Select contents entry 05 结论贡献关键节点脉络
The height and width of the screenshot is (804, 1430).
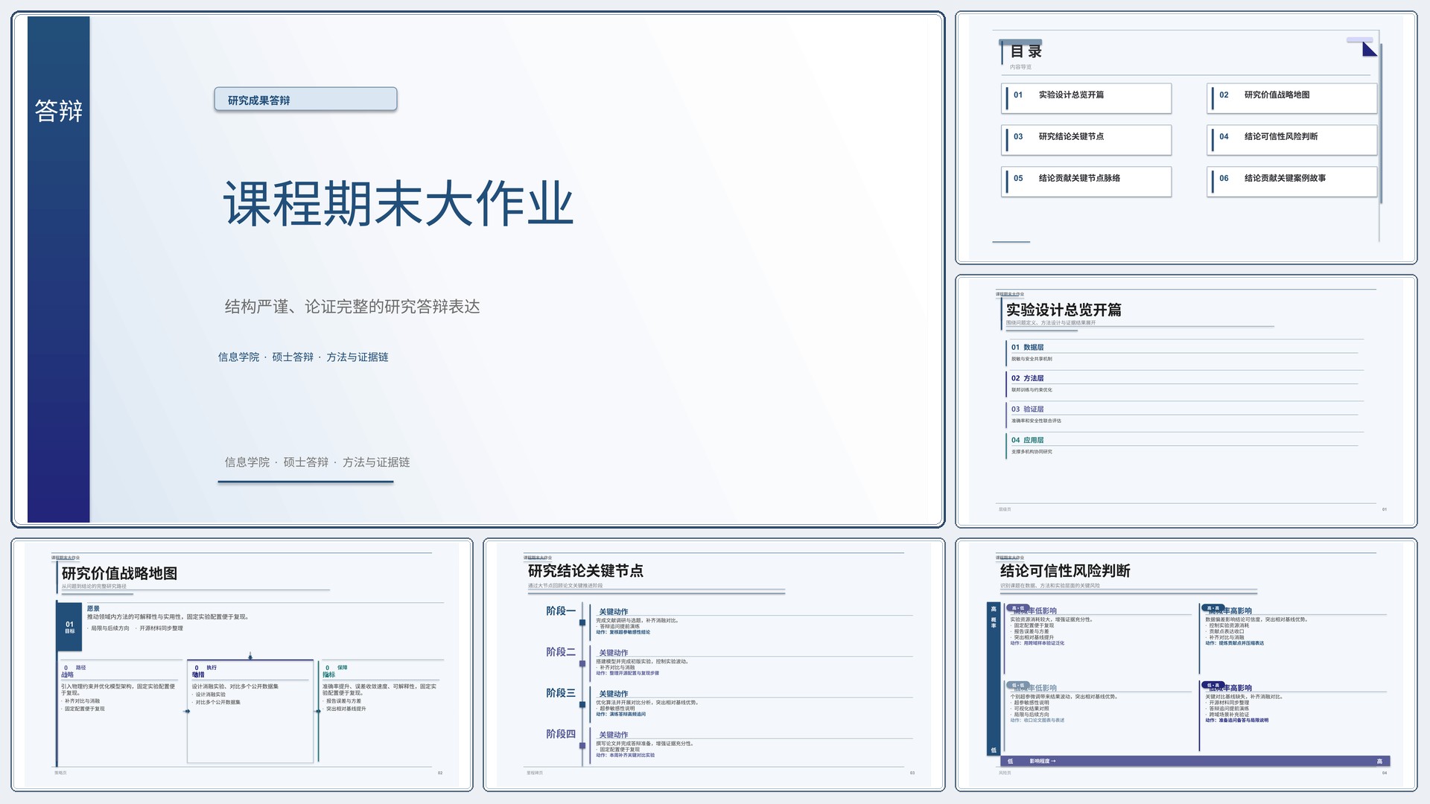[x=1087, y=182]
